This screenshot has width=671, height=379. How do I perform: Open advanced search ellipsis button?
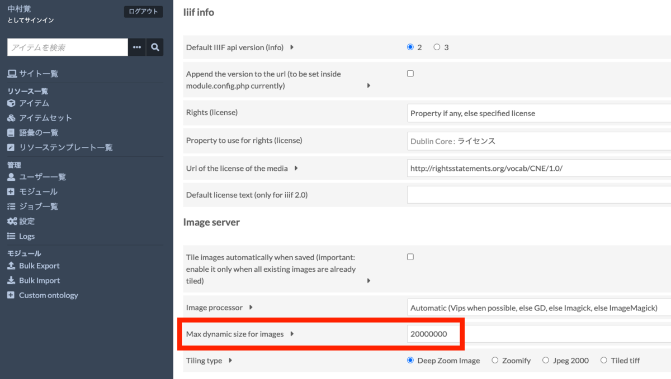(137, 47)
